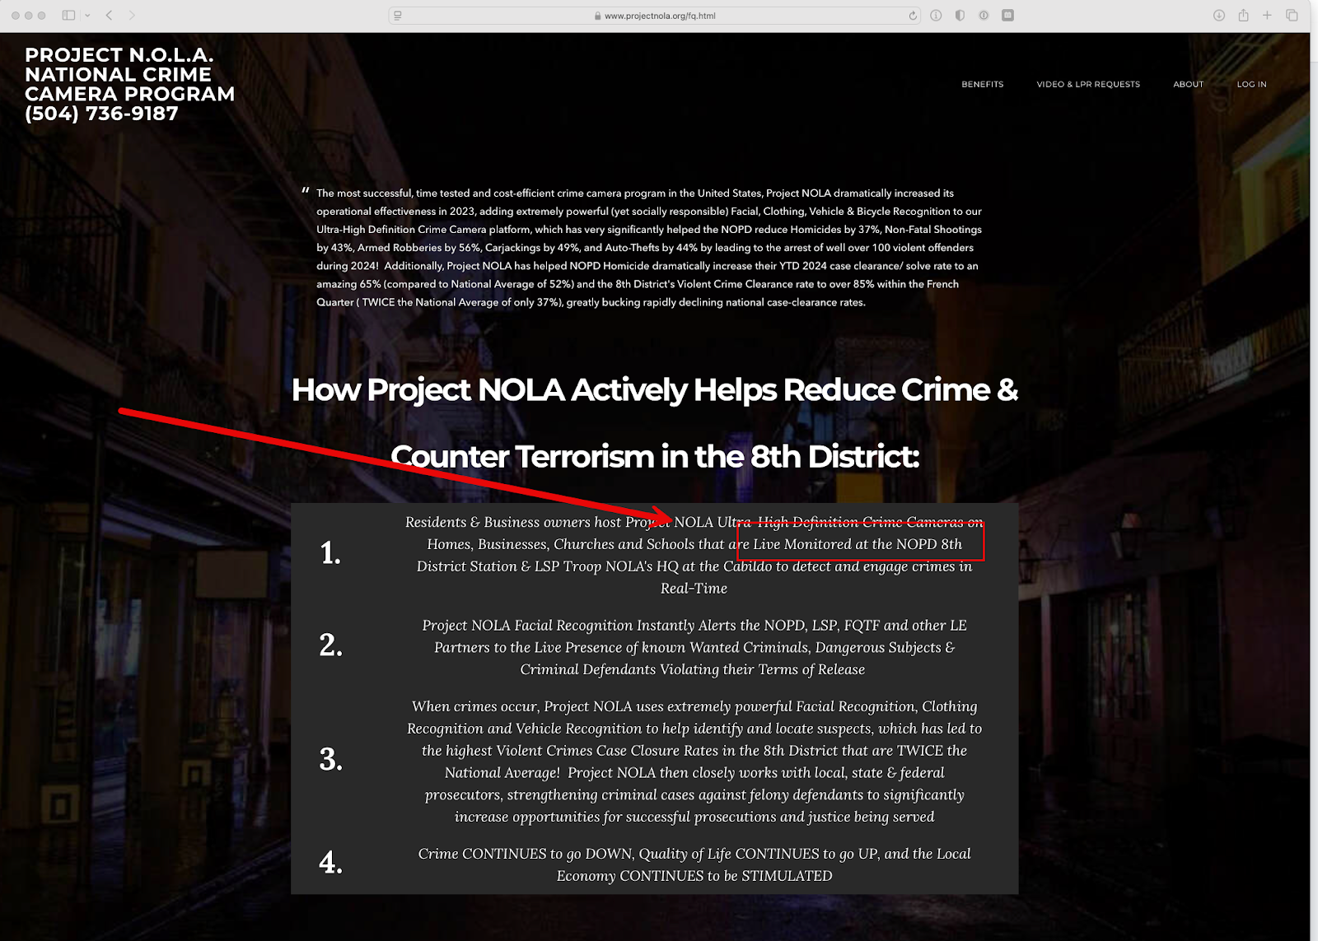This screenshot has width=1318, height=941.
Task: Click 'When crimes occur, Project NOLA uses' line
Action: 694,706
